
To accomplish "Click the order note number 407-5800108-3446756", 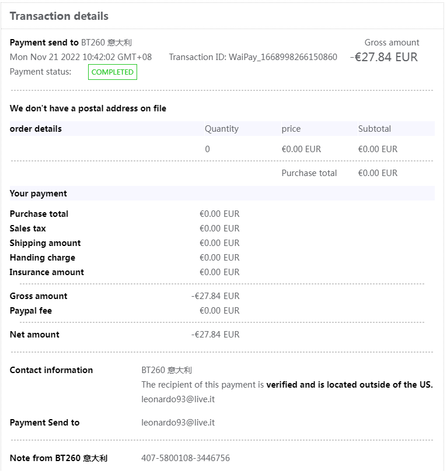I will [186, 458].
